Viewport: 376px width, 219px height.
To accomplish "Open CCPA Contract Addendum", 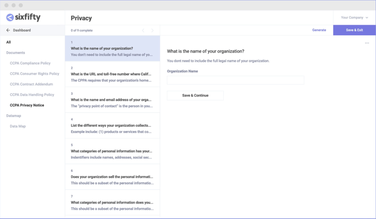I will point(31,84).
